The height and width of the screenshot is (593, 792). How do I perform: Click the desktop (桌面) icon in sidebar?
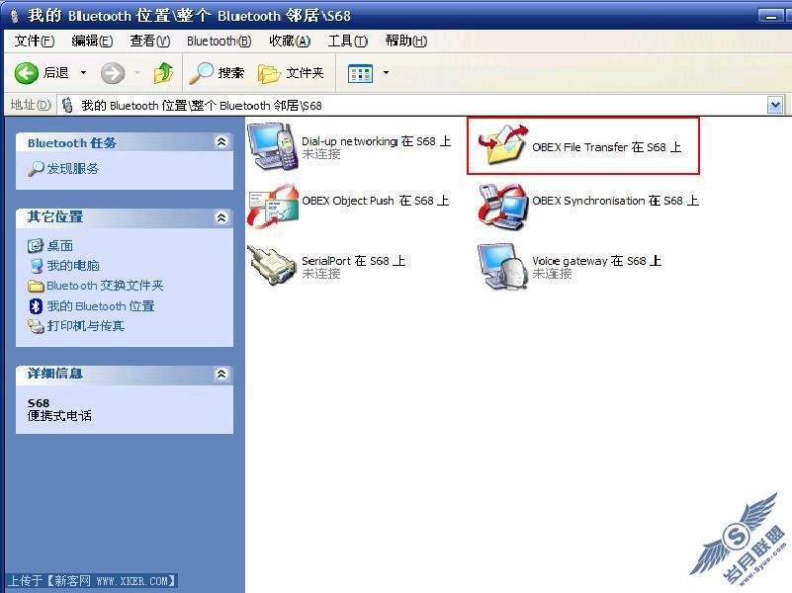(x=36, y=246)
